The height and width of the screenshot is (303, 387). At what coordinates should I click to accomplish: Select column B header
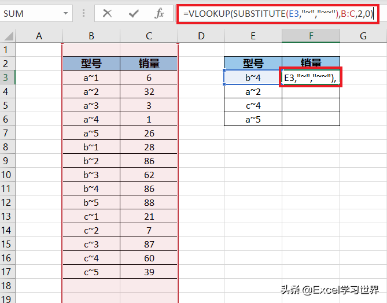[x=91, y=36]
